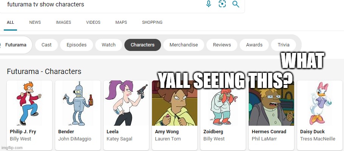Open the Zoidberg character image
The width and height of the screenshot is (344, 151).
click(223, 103)
